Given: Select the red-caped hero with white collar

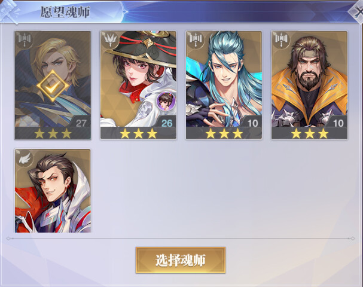Looking at the screenshot, I should click(x=53, y=191).
